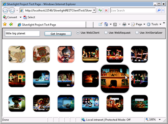Click the browser Back arrow button

click(x=5, y=10)
